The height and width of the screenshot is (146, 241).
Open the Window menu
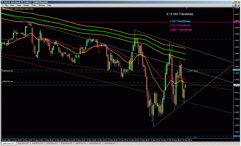click(42, 5)
